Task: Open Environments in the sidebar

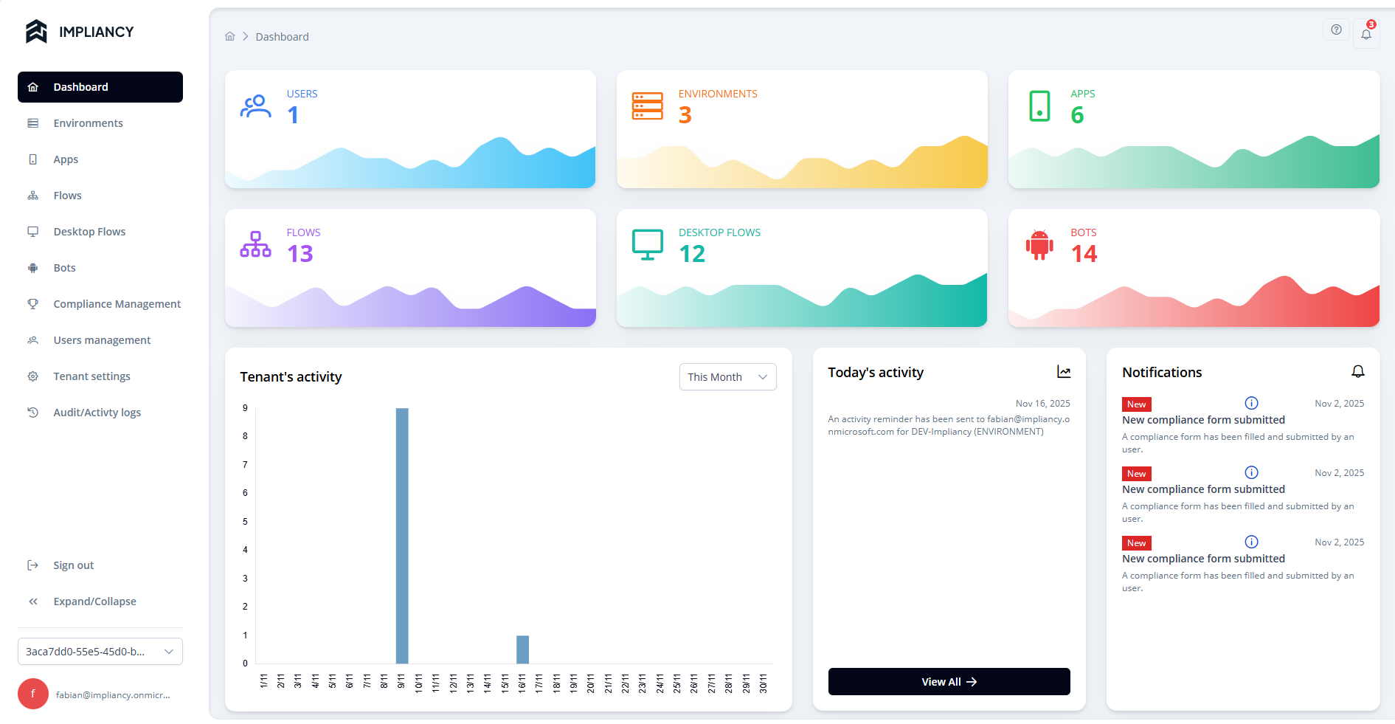Action: pyautogui.click(x=88, y=123)
